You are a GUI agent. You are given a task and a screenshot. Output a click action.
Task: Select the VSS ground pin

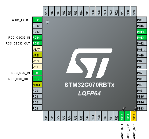pos(37,67)
